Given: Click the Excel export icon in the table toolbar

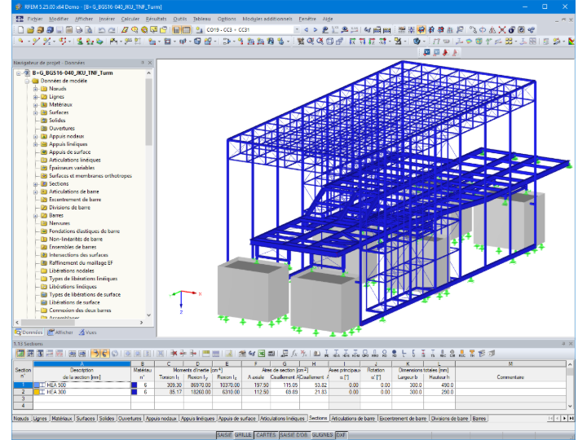Looking at the screenshot, I should point(262,353).
